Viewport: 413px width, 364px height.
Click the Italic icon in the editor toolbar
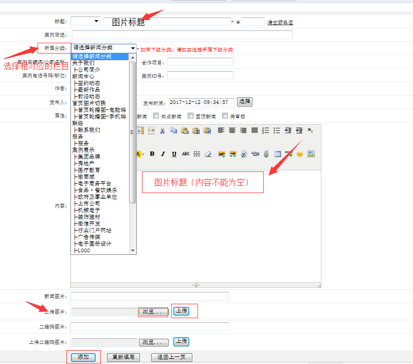162,153
